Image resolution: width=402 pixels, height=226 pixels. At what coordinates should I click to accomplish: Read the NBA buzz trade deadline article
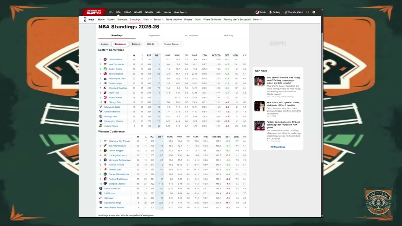(283, 104)
